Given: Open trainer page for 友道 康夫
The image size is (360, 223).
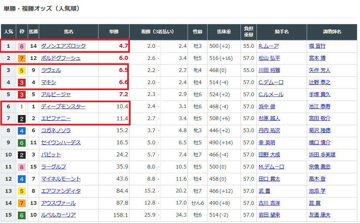Looking at the screenshot, I should pos(319,215).
